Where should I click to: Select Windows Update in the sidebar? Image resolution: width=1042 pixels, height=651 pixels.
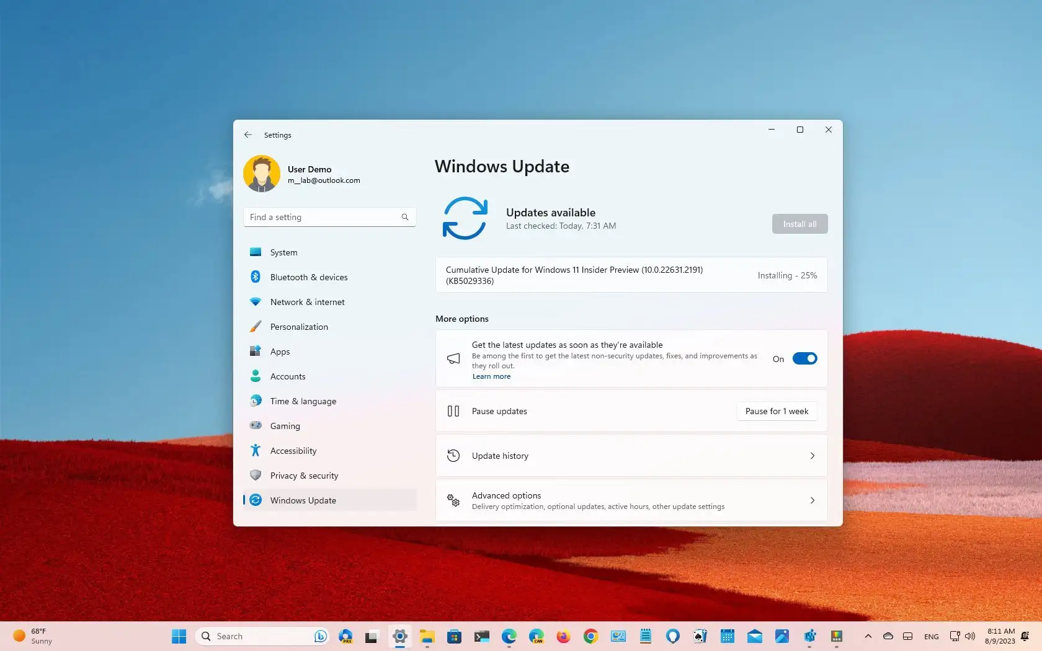[x=303, y=500]
